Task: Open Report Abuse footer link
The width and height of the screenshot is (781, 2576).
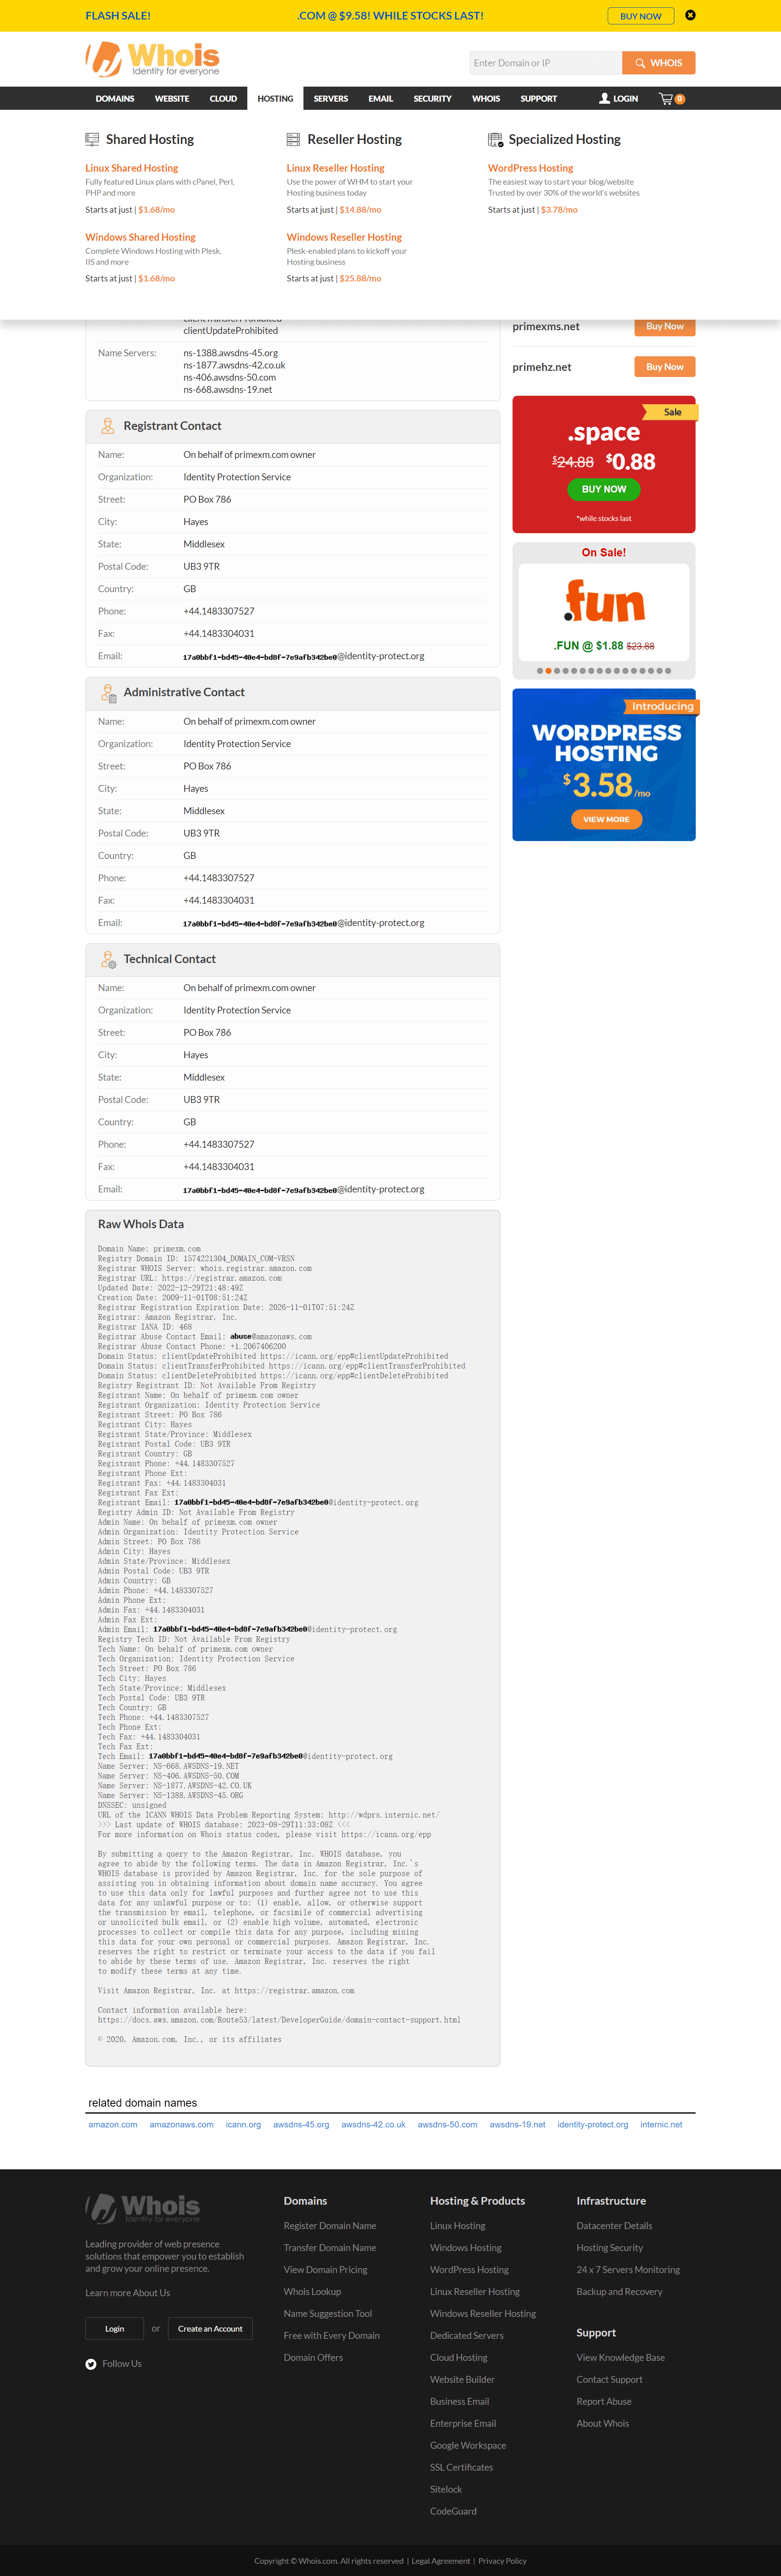Action: (x=604, y=2402)
